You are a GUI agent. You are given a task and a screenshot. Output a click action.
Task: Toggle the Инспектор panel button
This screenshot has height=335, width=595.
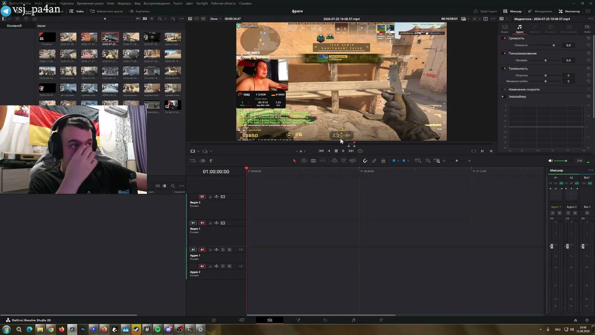(x=569, y=11)
